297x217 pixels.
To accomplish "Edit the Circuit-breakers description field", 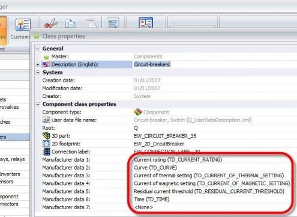I will coord(215,64).
